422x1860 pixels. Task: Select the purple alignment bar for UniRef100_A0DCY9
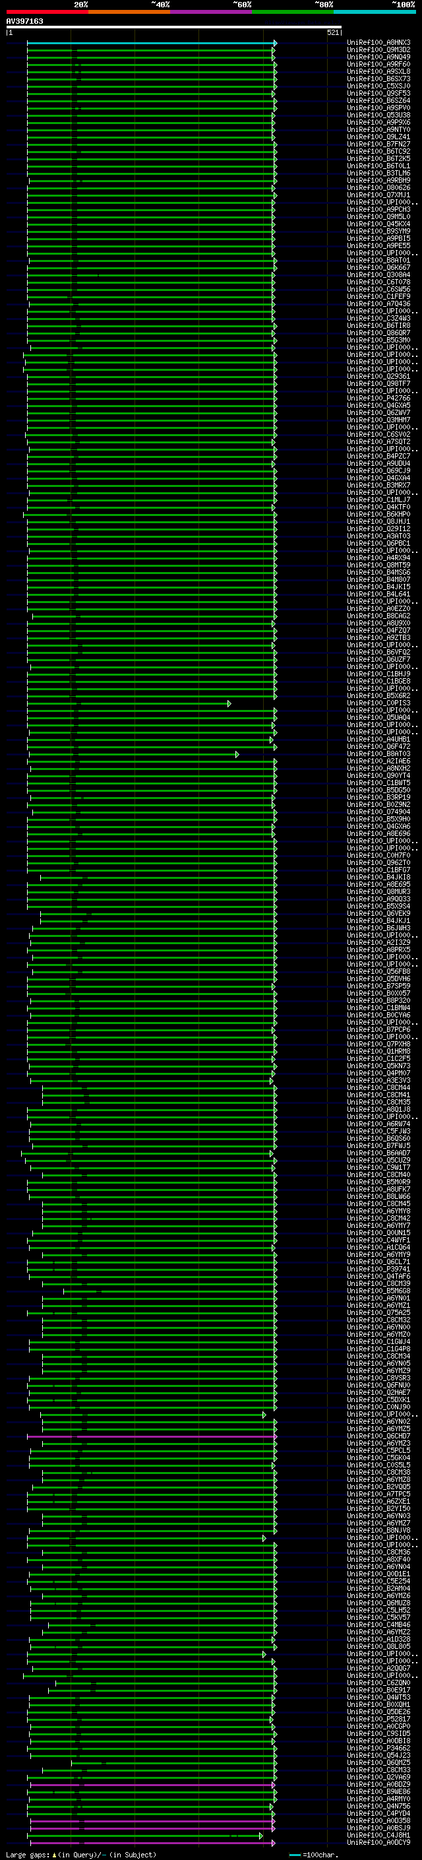pyautogui.click(x=152, y=1842)
